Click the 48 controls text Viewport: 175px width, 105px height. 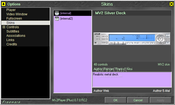[x=101, y=64]
